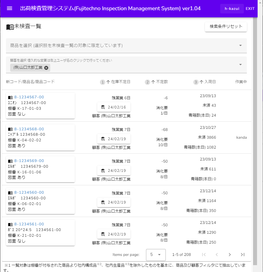Open book icon beside 8-1234569-00
263x272 pixels.
click(10, 161)
